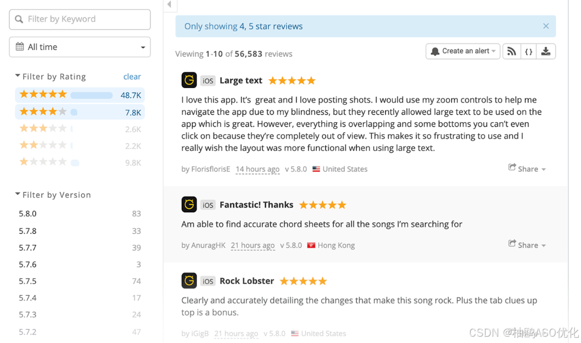Viewport: 581px width, 343px height.
Task: Download reviews with the download icon
Action: tap(546, 51)
